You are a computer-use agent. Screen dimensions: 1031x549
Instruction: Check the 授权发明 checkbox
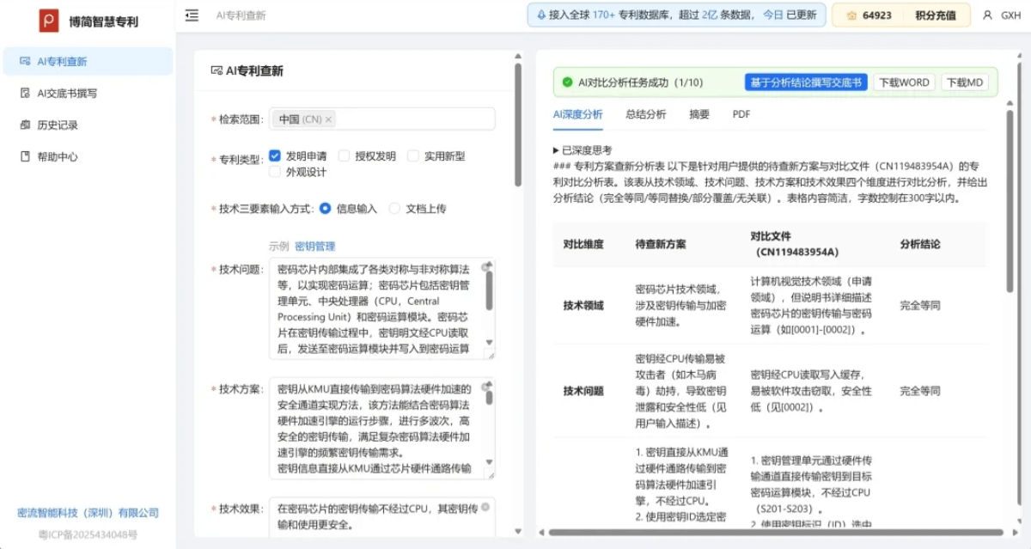click(344, 156)
